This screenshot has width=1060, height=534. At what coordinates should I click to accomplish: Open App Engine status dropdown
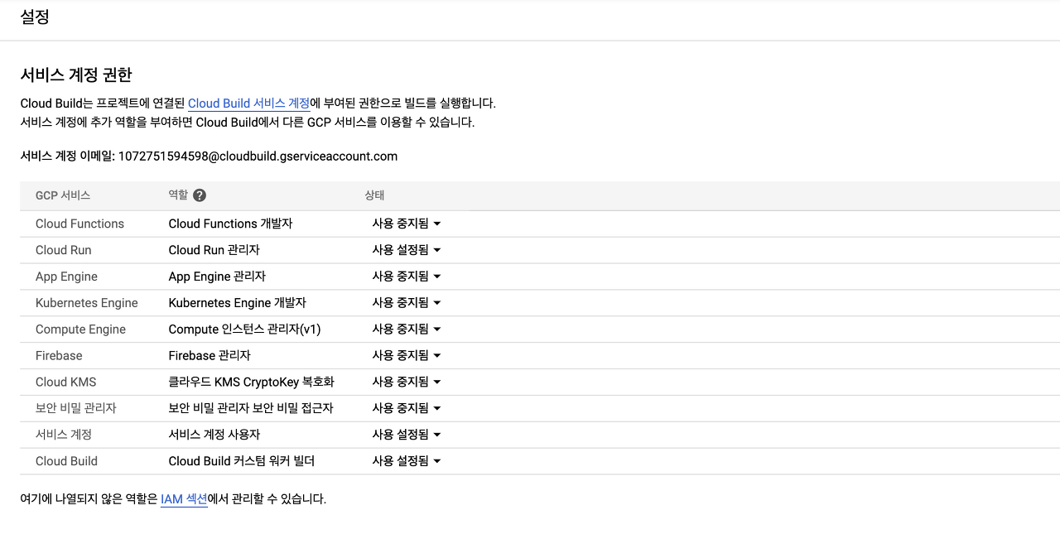406,277
